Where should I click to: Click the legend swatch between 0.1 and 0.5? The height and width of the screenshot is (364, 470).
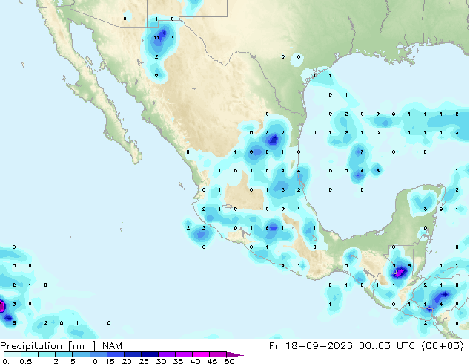pos(13,354)
